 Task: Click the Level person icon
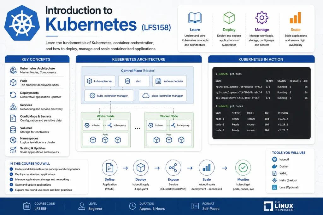point(82,206)
